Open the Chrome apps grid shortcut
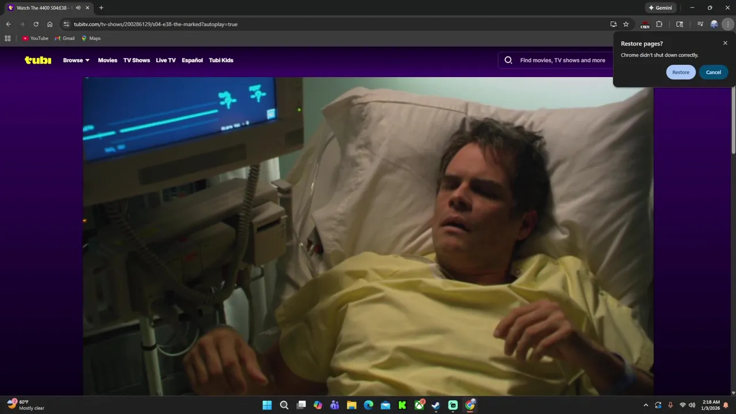The width and height of the screenshot is (736, 414). (x=7, y=39)
